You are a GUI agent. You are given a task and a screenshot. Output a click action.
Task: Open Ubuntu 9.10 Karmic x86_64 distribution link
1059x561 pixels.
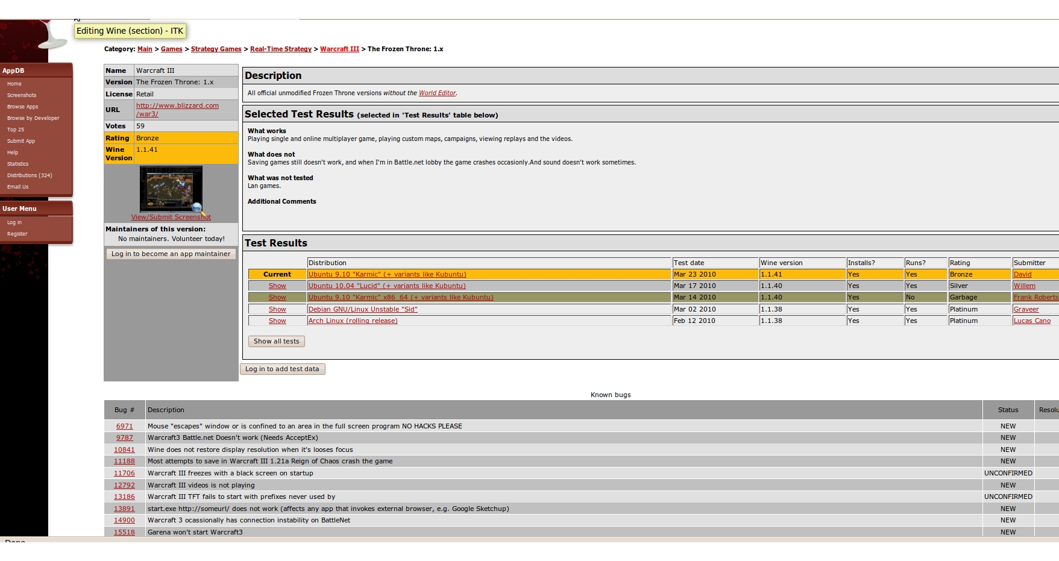coord(401,298)
